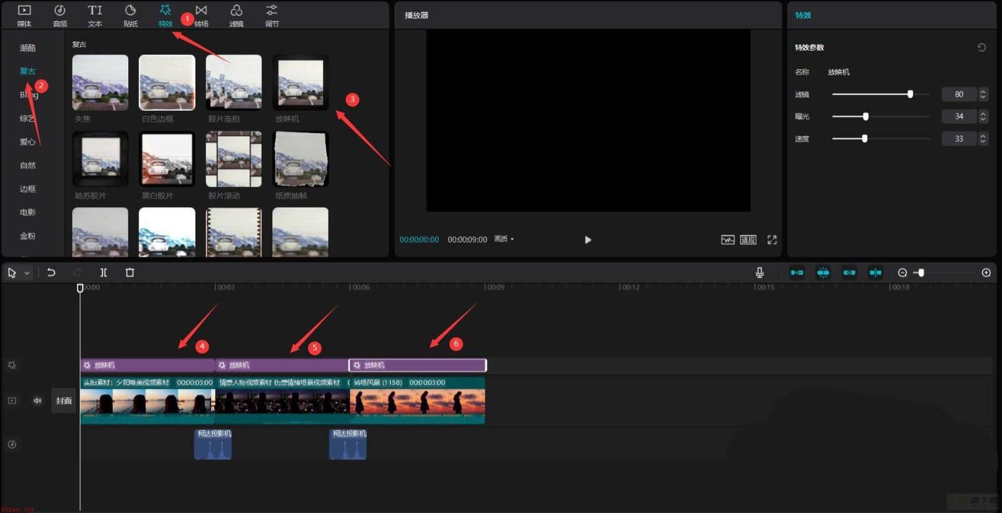The height and width of the screenshot is (513, 1002).
Task: Adjust the timeline zoom slider handle
Action: click(921, 273)
